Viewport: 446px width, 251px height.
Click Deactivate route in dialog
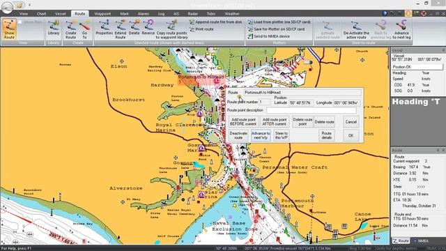238,135
